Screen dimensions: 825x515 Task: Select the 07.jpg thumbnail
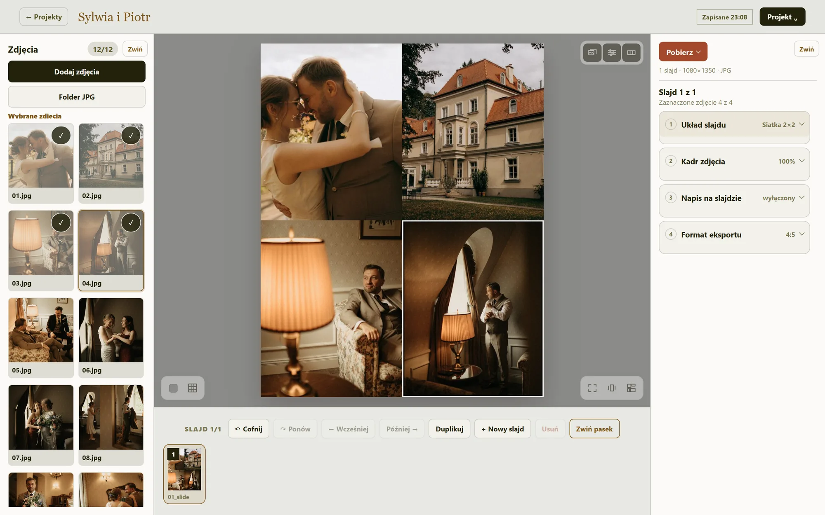[41, 425]
